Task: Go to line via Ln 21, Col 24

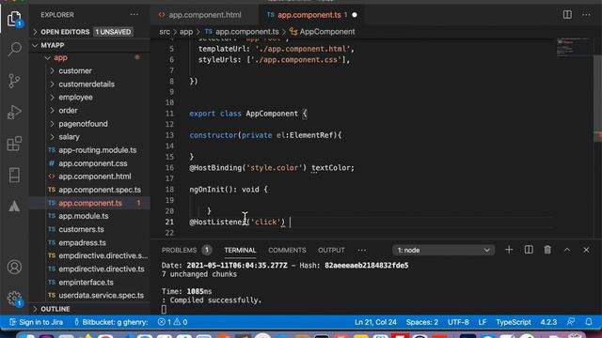Action: pos(375,322)
